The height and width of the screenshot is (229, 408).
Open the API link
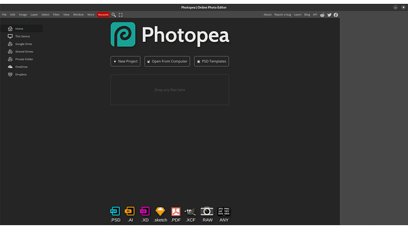click(x=315, y=15)
